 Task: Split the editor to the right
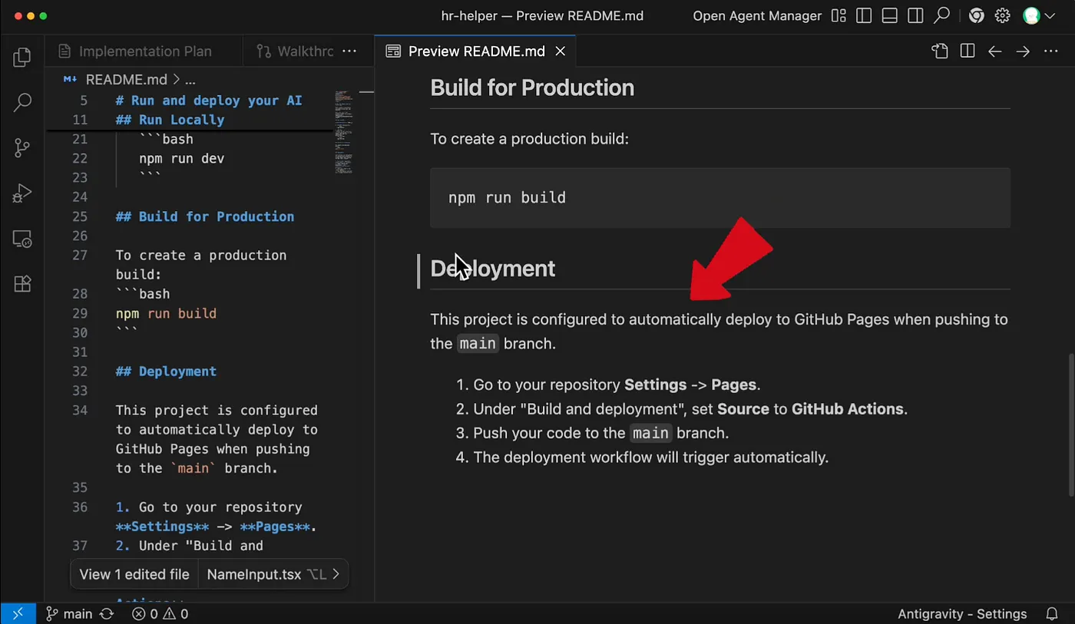click(x=968, y=51)
